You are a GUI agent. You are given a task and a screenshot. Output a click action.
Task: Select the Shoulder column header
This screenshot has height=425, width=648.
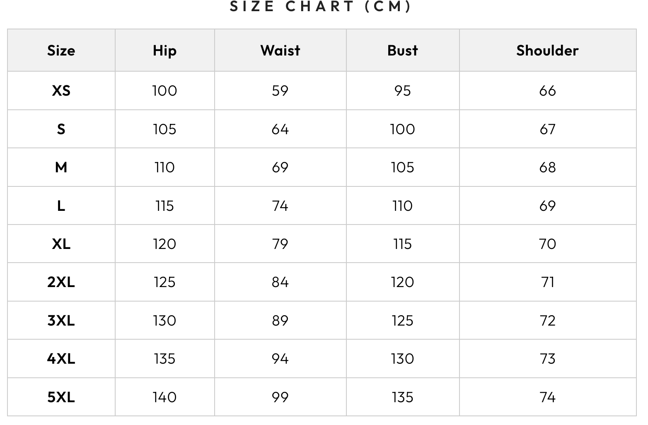[x=547, y=51]
